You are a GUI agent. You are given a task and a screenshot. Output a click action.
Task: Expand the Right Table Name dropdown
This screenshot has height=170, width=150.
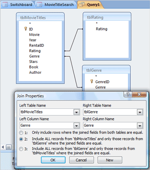pyautogui.click(x=140, y=112)
